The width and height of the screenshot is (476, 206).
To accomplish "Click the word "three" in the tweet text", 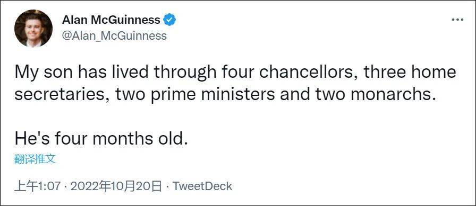I will [x=384, y=73].
